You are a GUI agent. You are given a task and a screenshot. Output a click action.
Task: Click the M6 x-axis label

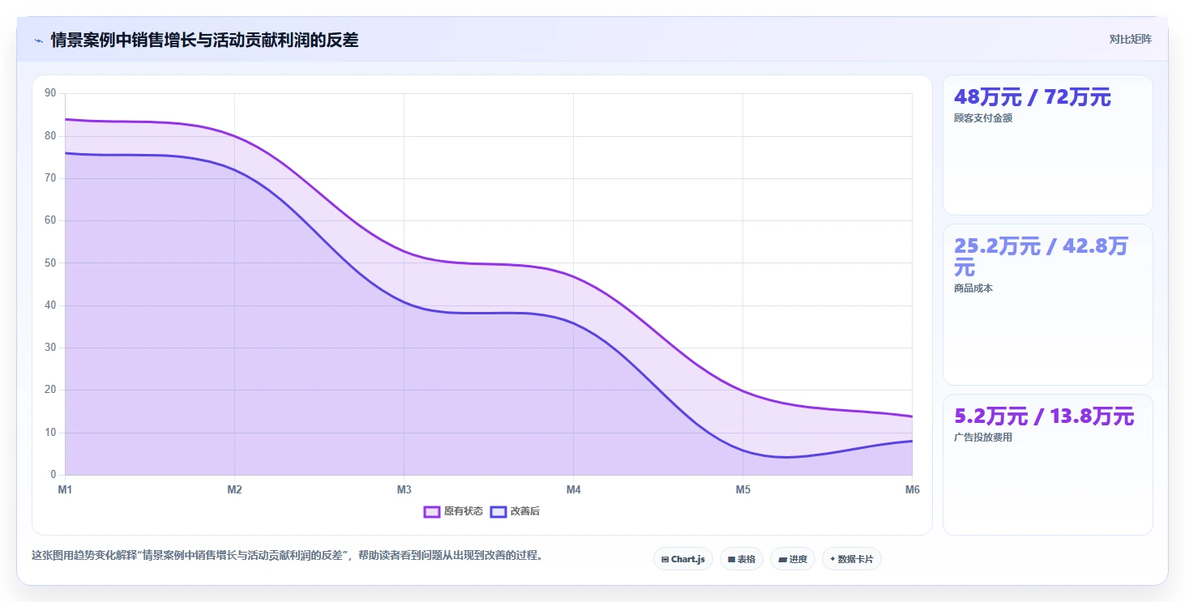(913, 489)
